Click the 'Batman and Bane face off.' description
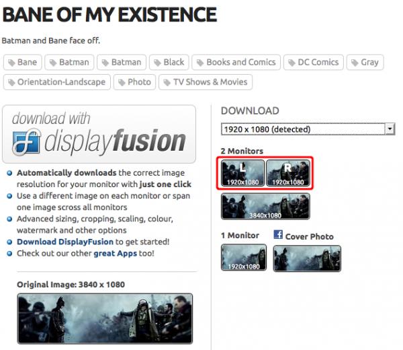The image size is (403, 350). click(51, 40)
